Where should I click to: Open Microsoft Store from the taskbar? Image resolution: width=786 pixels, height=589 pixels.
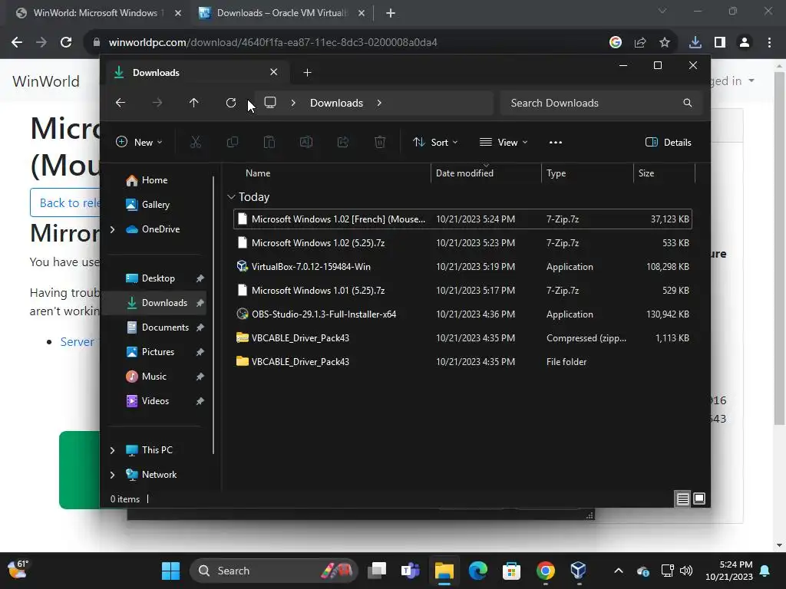click(x=511, y=571)
